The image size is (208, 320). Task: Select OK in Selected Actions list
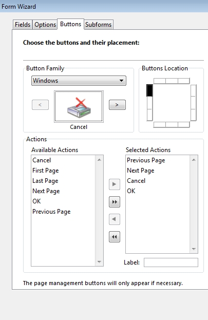pyautogui.click(x=131, y=191)
